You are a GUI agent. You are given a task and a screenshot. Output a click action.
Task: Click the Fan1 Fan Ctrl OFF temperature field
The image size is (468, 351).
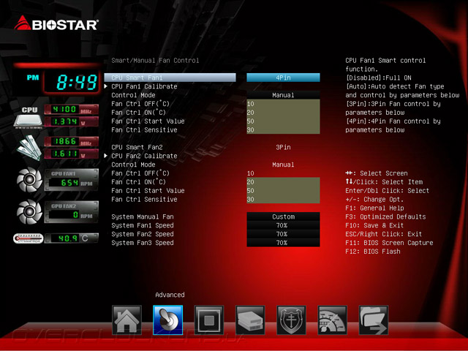click(x=283, y=104)
